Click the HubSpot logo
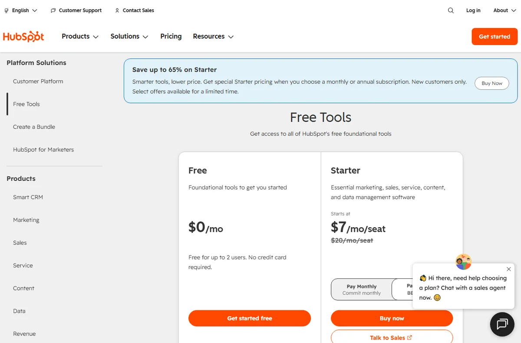This screenshot has width=521, height=343. [x=23, y=36]
